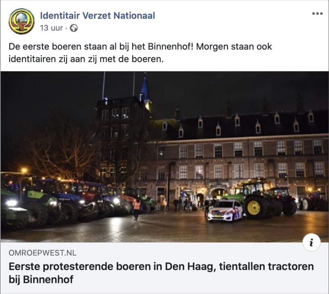The image size is (329, 294).
Task: Click the bright tractor headlights at photo left
Action: 11,203
